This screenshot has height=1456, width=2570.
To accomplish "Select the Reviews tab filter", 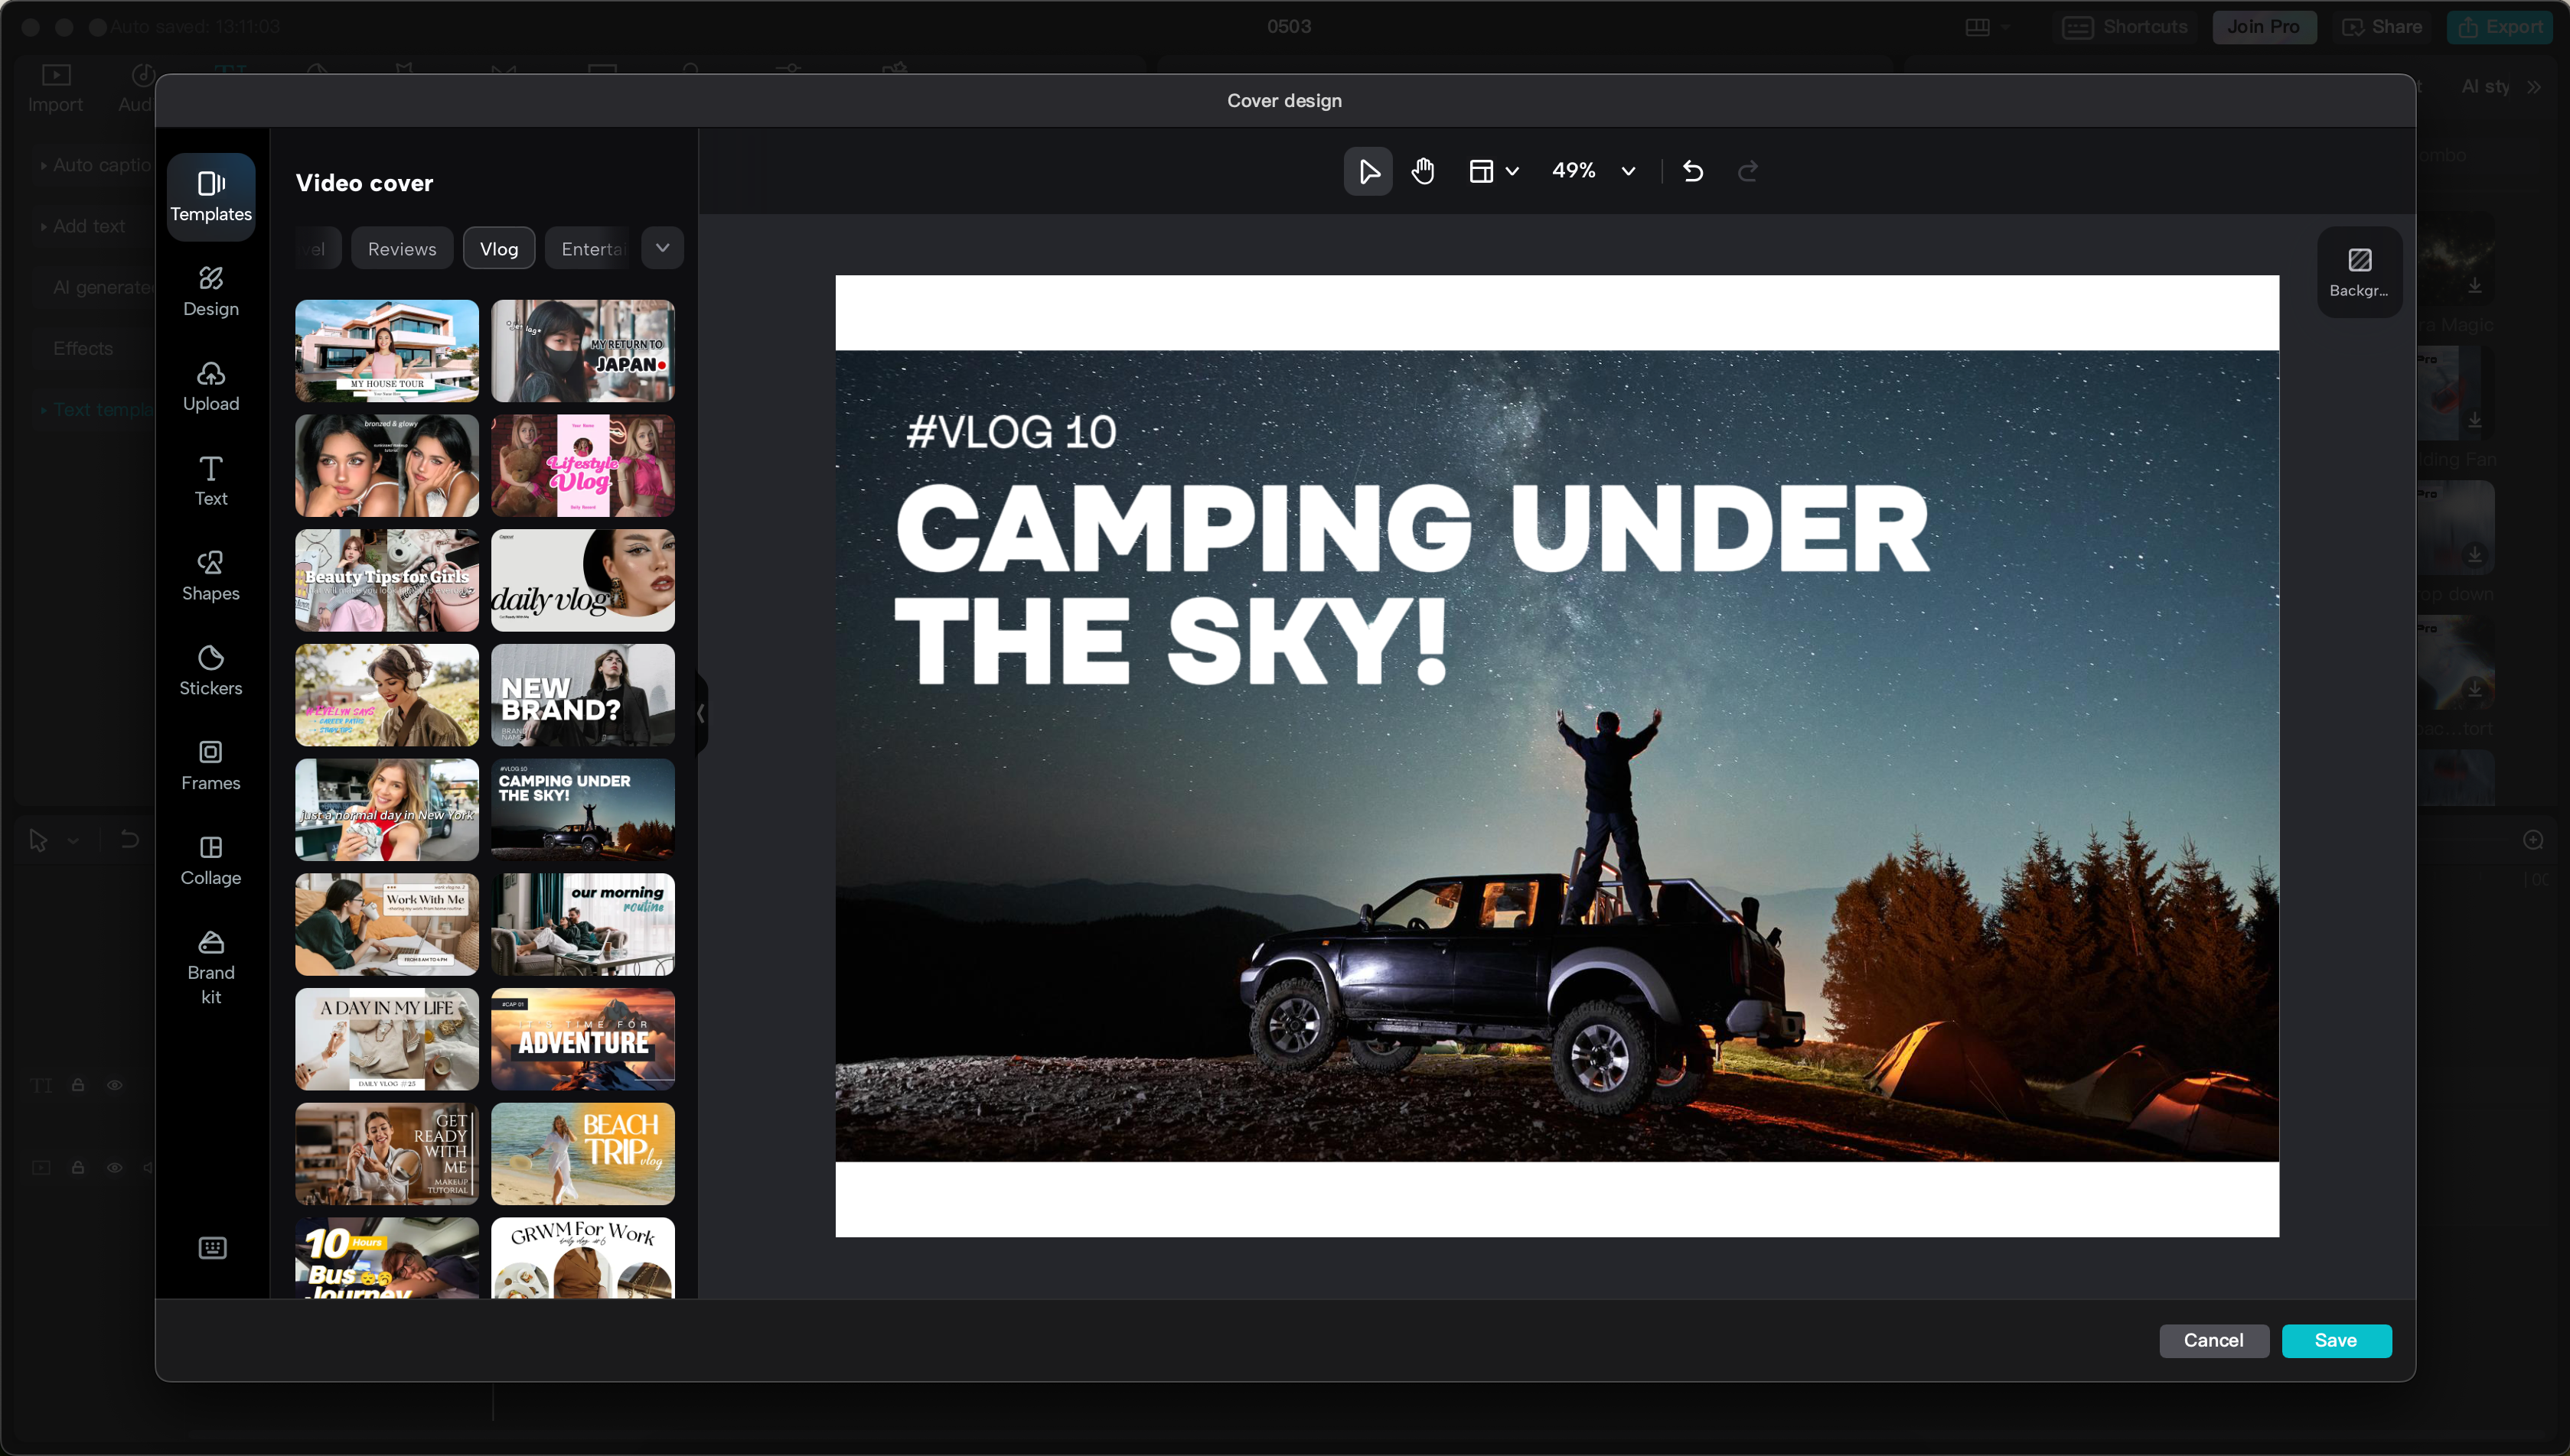I will 401,249.
